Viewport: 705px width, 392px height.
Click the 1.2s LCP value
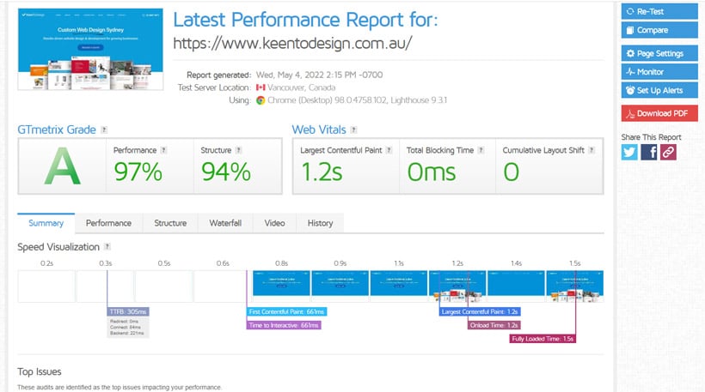322,172
